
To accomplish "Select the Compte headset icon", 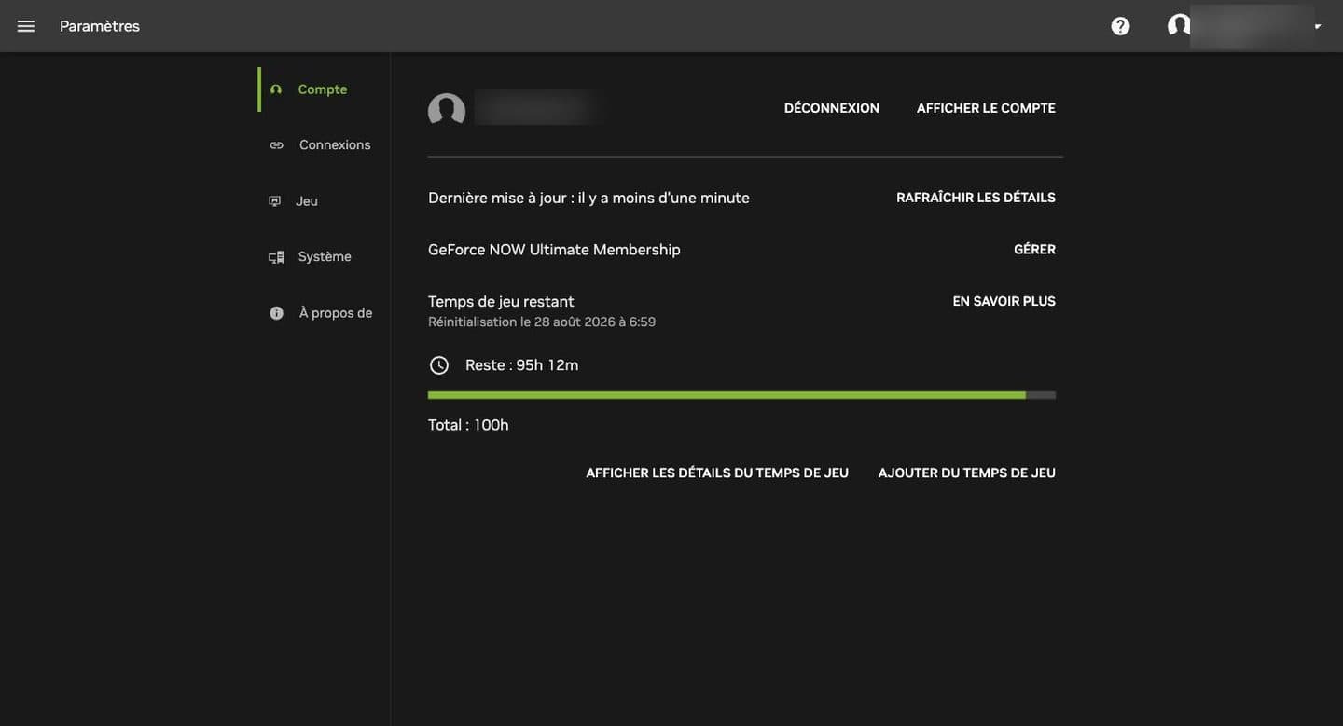I will coord(276,89).
